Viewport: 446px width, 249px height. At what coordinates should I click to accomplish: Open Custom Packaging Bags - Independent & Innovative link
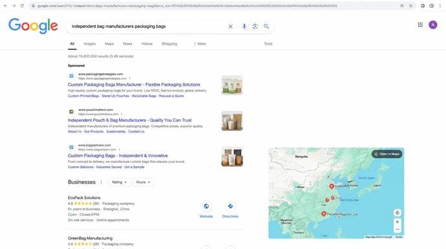[118, 156]
